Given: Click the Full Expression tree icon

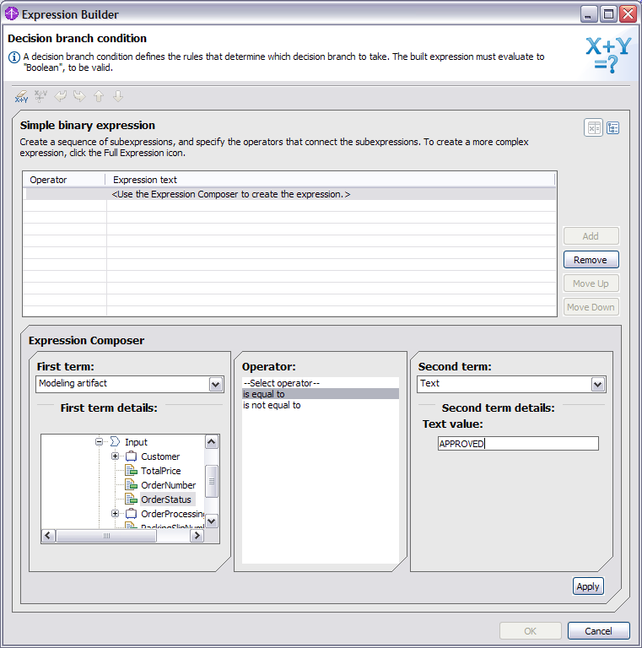Looking at the screenshot, I should click(613, 127).
